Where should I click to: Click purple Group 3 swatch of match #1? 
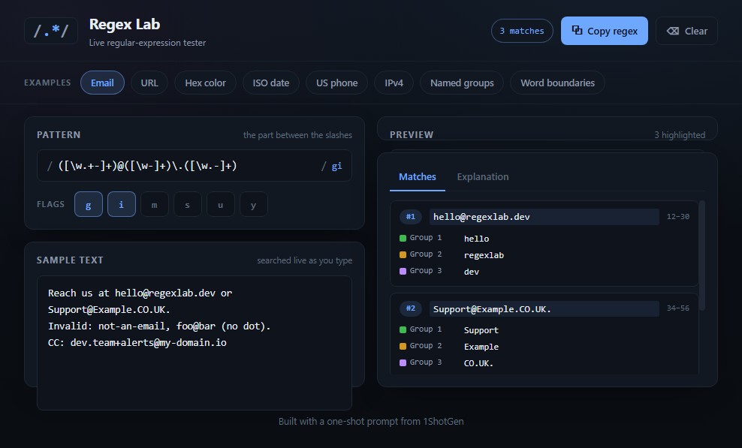[403, 271]
